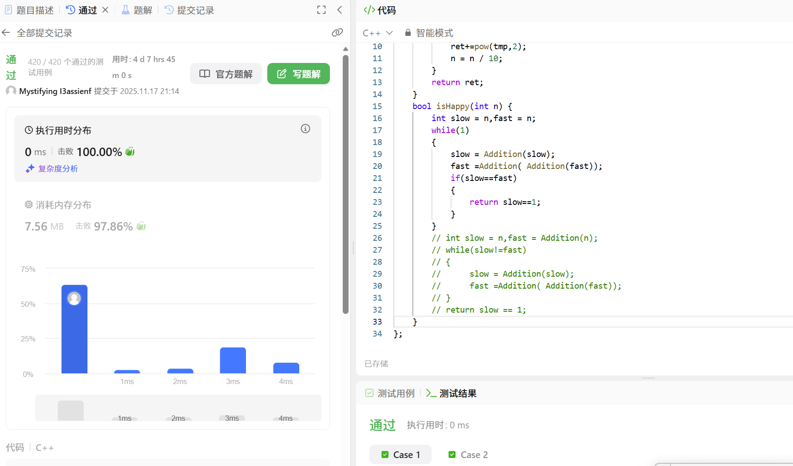Viewport: 793px width, 466px height.
Task: Click the clock icon of 执行用时分布
Action: point(29,130)
